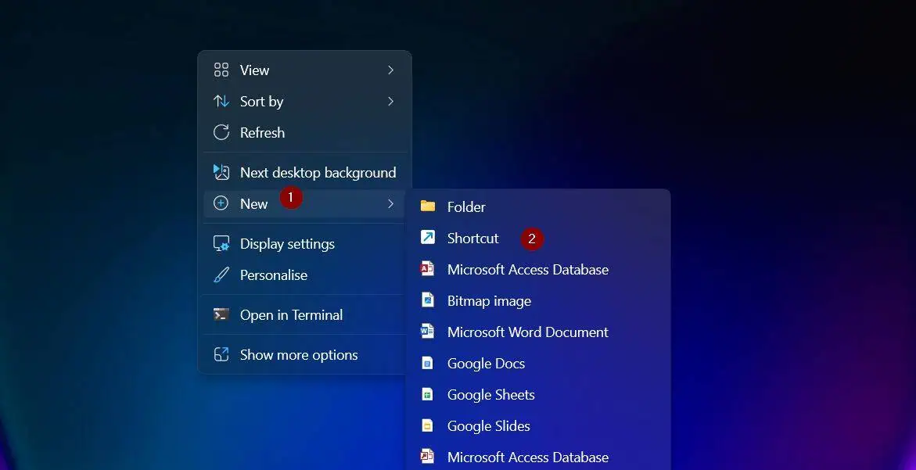The height and width of the screenshot is (470, 916).
Task: Open Display settings from the menu
Action: point(304,243)
